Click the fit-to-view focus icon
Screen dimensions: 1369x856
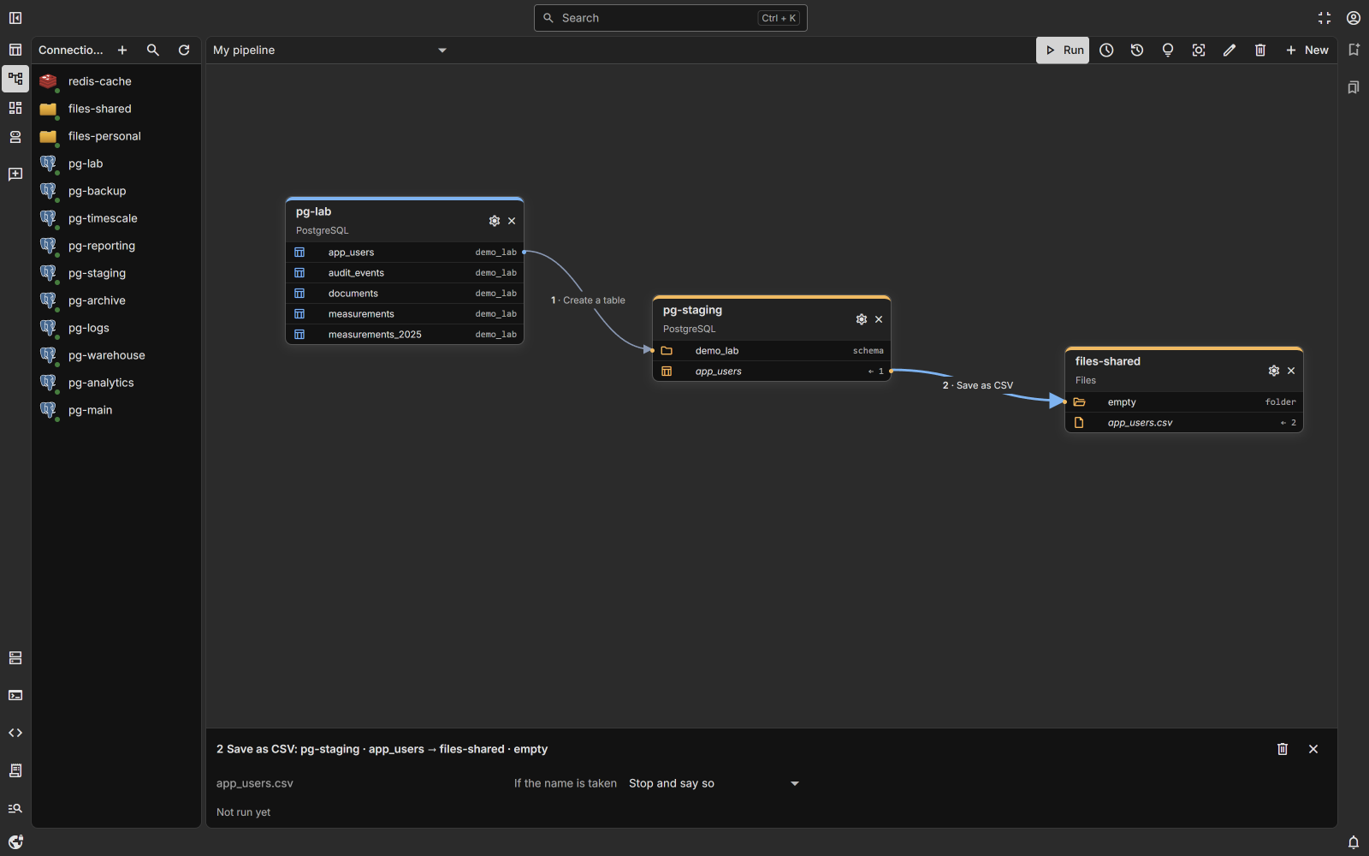(x=1199, y=51)
